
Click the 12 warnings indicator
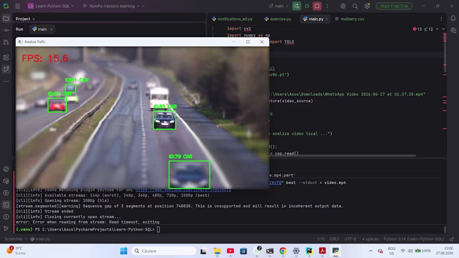[x=429, y=29]
